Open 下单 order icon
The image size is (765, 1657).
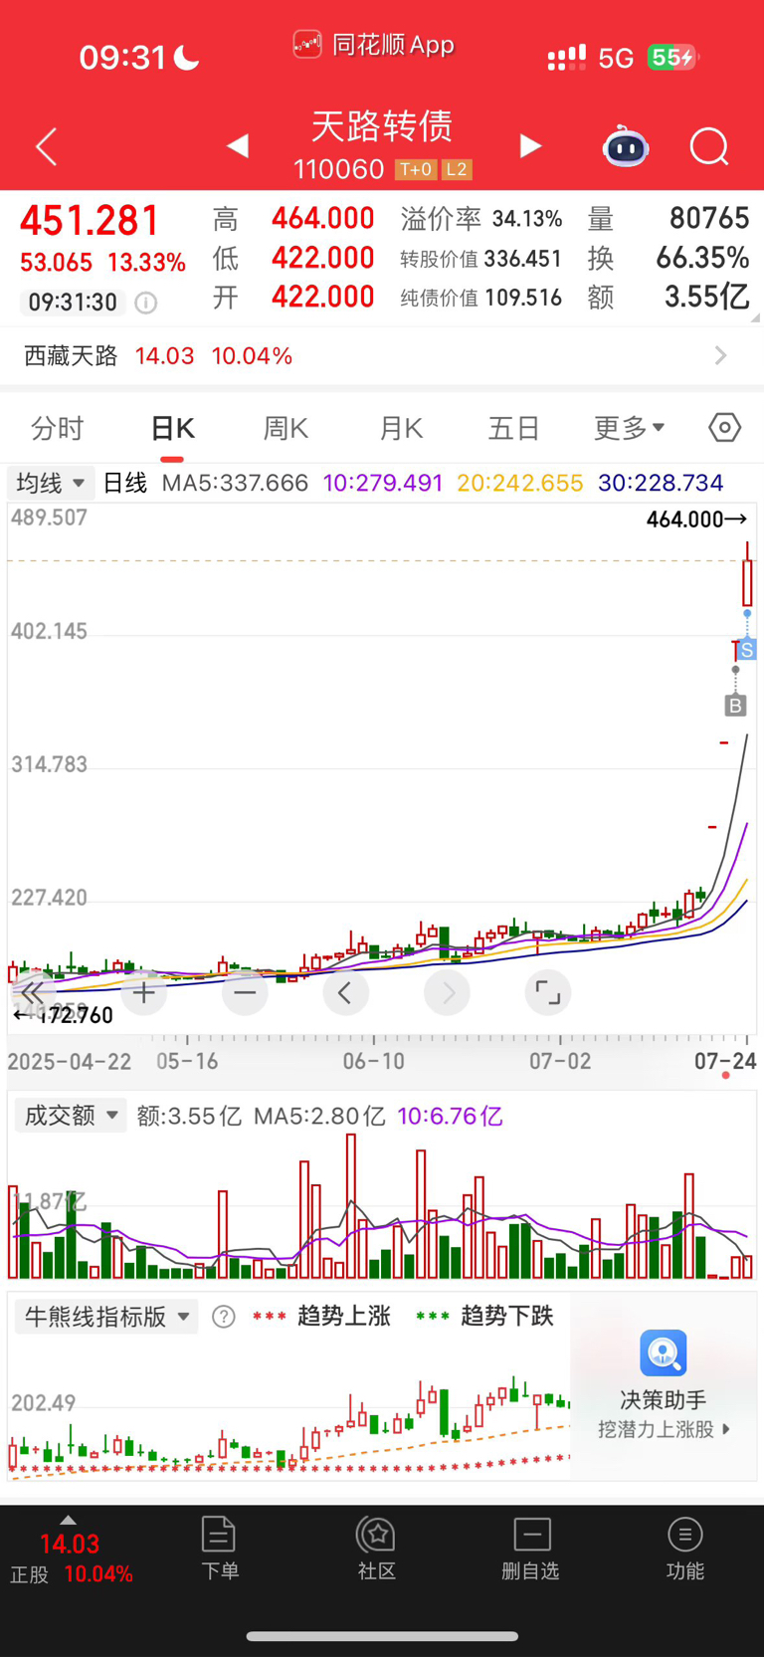tap(219, 1549)
